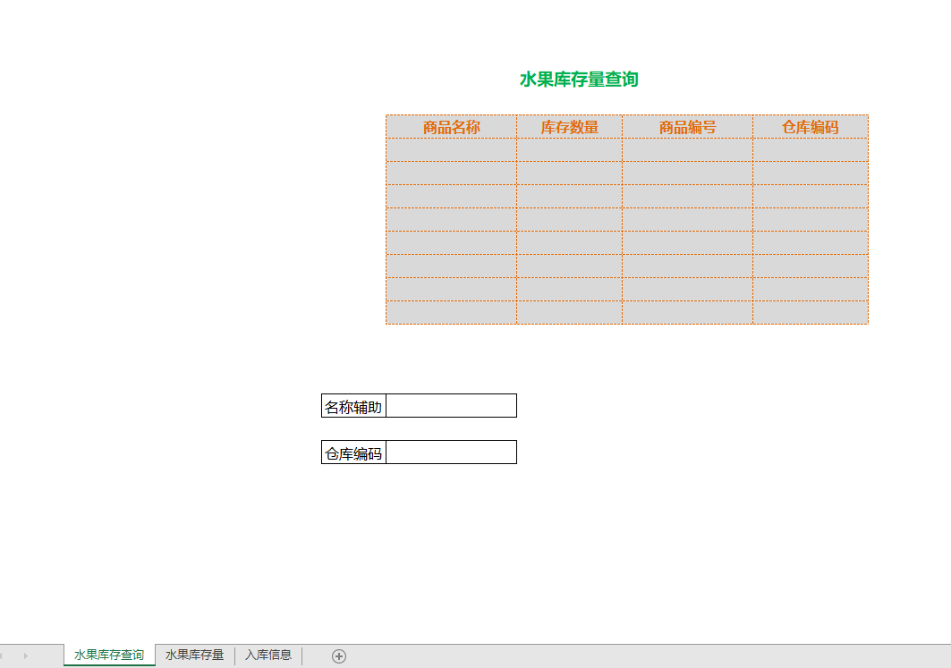951x668 pixels.
Task: Click the right sheet-tab scroll arrow
Action: click(26, 656)
